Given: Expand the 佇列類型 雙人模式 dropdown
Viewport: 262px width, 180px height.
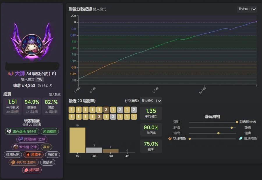Looking at the screenshot, I should pos(151,101).
